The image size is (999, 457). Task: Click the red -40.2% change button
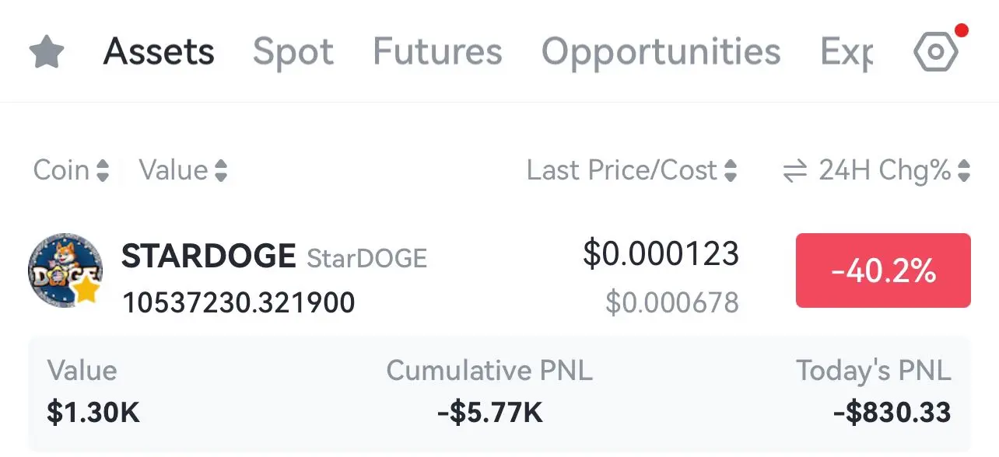pyautogui.click(x=883, y=270)
